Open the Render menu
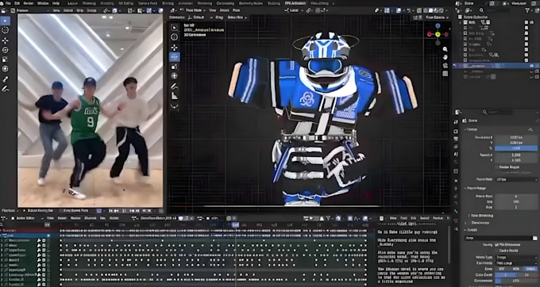 click(x=29, y=3)
